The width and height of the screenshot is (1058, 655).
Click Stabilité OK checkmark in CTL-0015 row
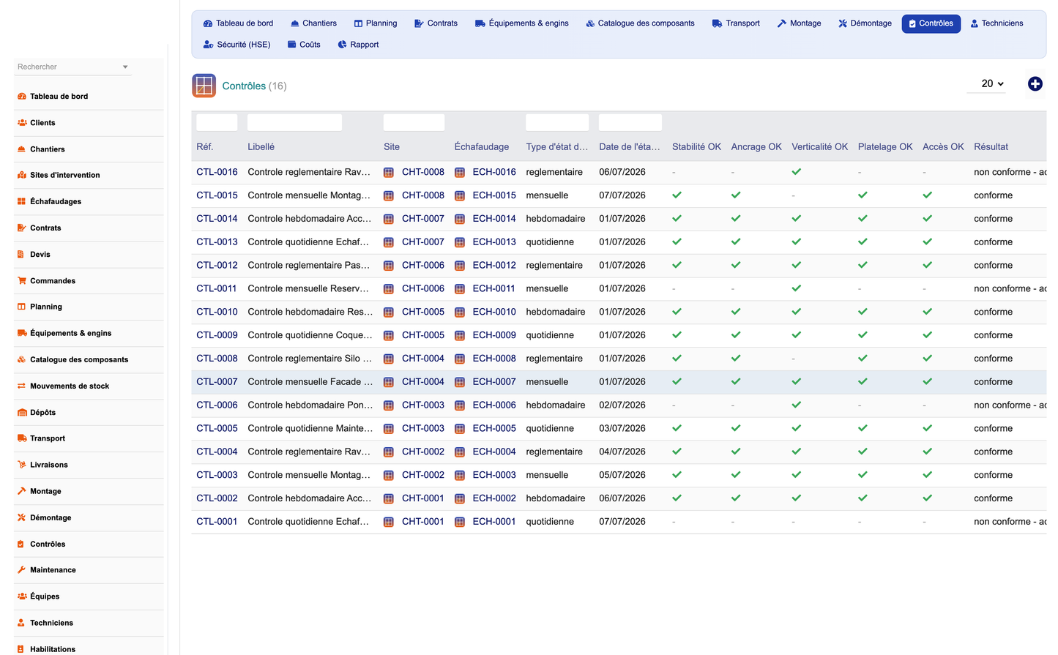coord(677,195)
